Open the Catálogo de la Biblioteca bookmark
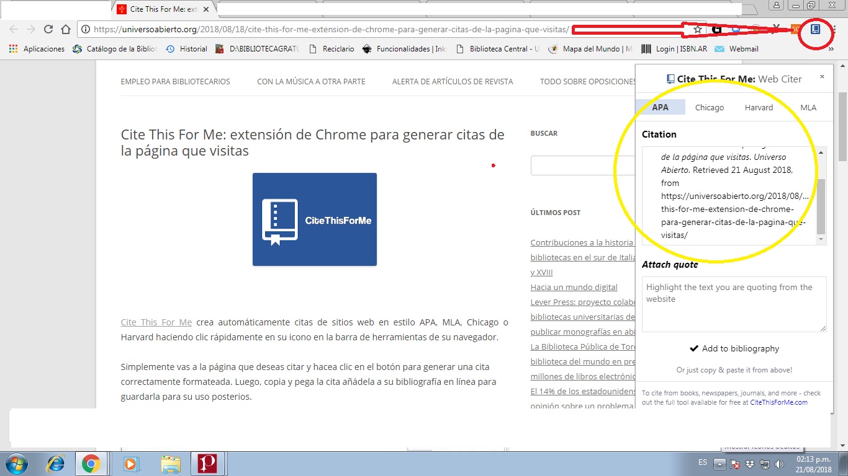Image resolution: width=848 pixels, height=476 pixels. point(115,48)
